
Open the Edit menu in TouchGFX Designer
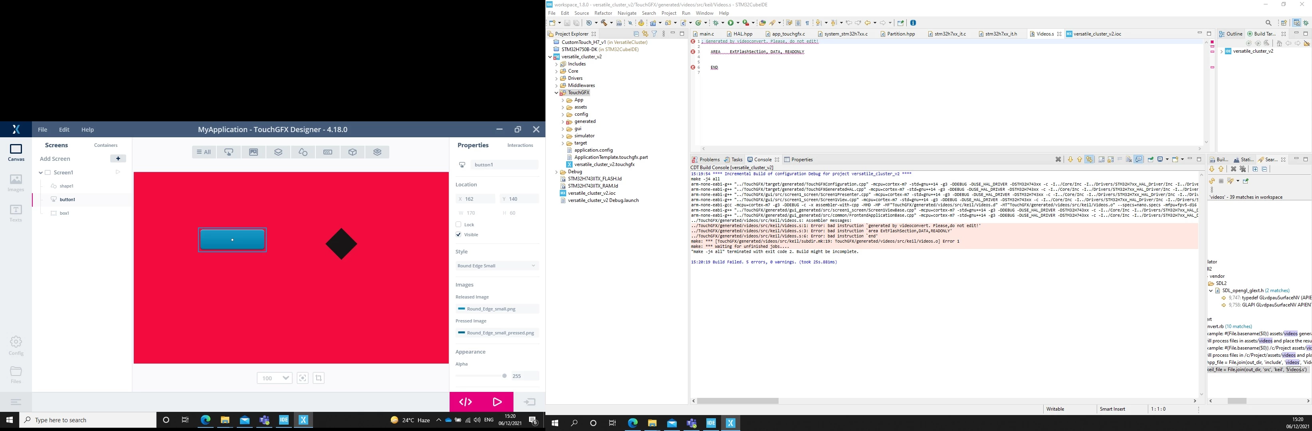64,129
